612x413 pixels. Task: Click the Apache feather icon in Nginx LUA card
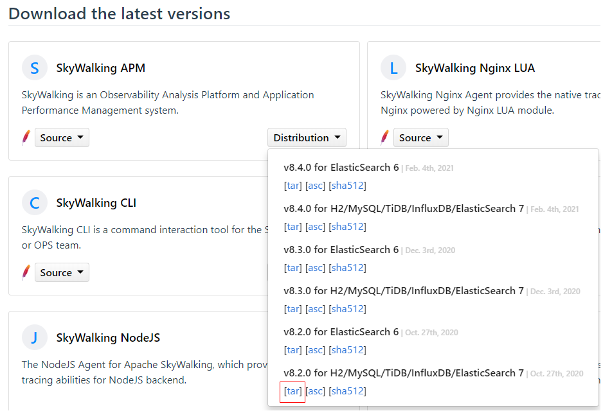385,137
